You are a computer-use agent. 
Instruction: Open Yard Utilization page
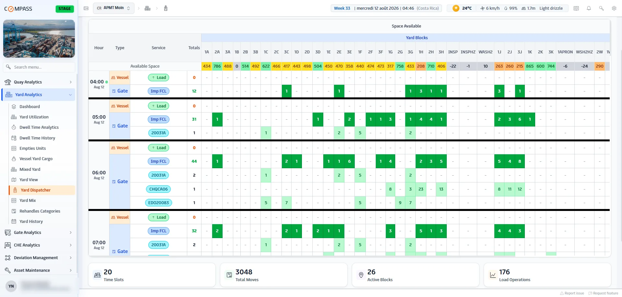pos(42,117)
